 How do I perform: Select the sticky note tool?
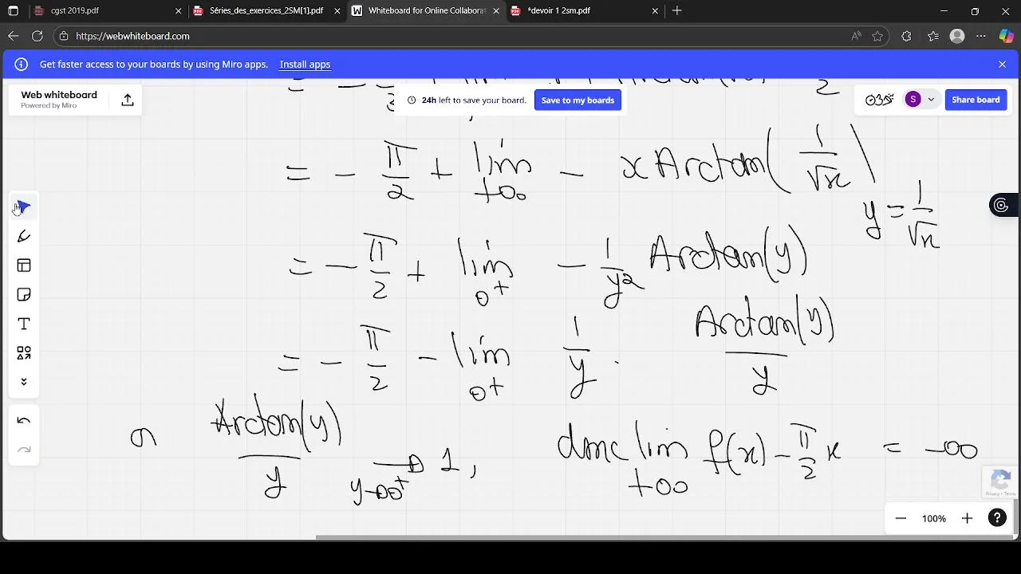[x=24, y=295]
